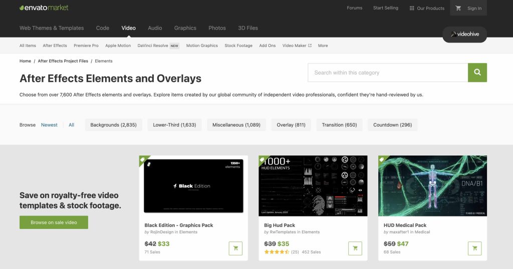
Task: Open Black Edition - Graphics Pack title
Action: click(x=179, y=225)
